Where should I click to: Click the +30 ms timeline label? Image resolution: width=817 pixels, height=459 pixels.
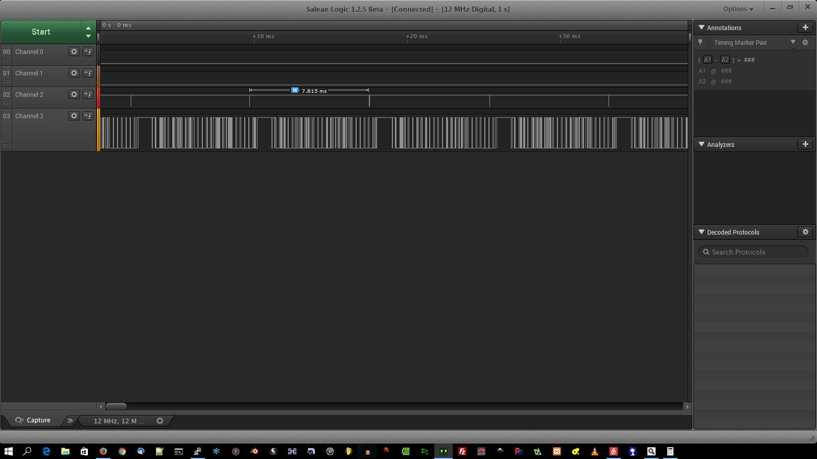[x=570, y=36]
